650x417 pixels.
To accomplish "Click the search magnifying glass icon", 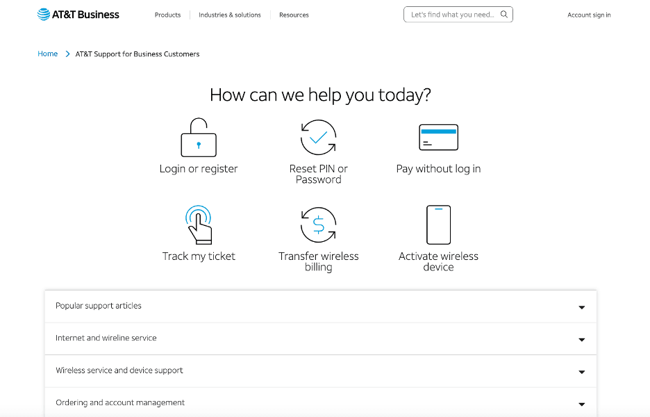I will (504, 14).
